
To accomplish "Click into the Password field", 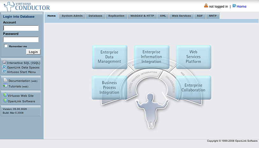I will [21, 40].
